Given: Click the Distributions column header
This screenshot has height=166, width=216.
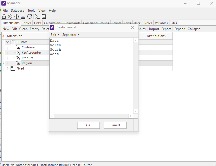Looking at the screenshot, I should tap(159, 36).
